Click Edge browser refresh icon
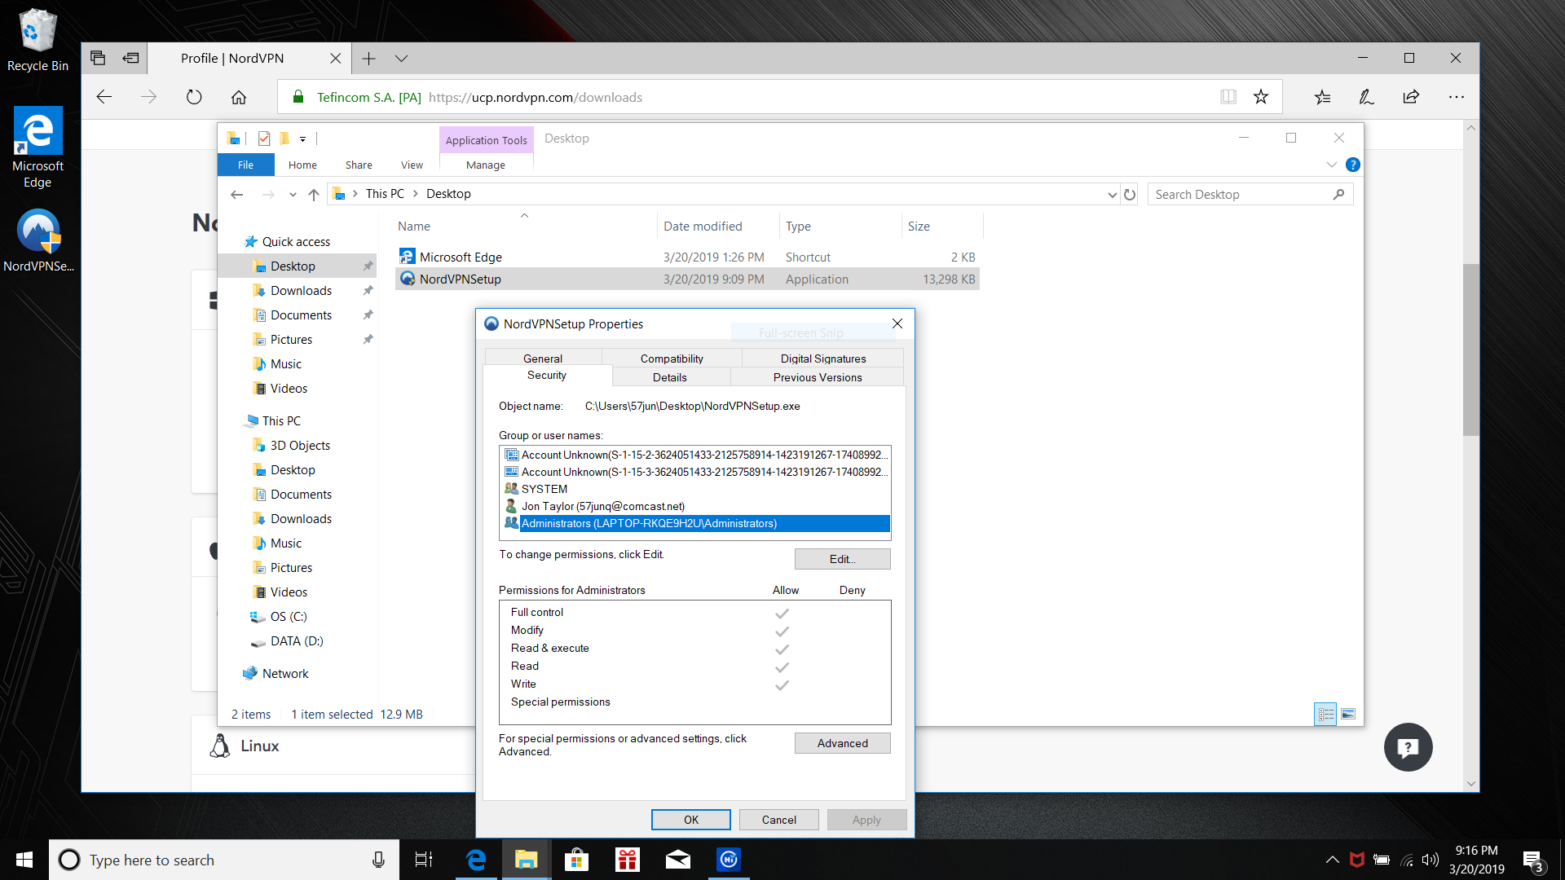This screenshot has height=880, width=1565. pyautogui.click(x=194, y=97)
